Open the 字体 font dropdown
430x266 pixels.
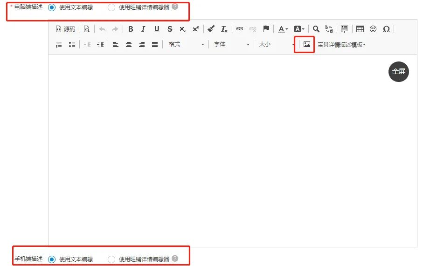pyautogui.click(x=232, y=44)
